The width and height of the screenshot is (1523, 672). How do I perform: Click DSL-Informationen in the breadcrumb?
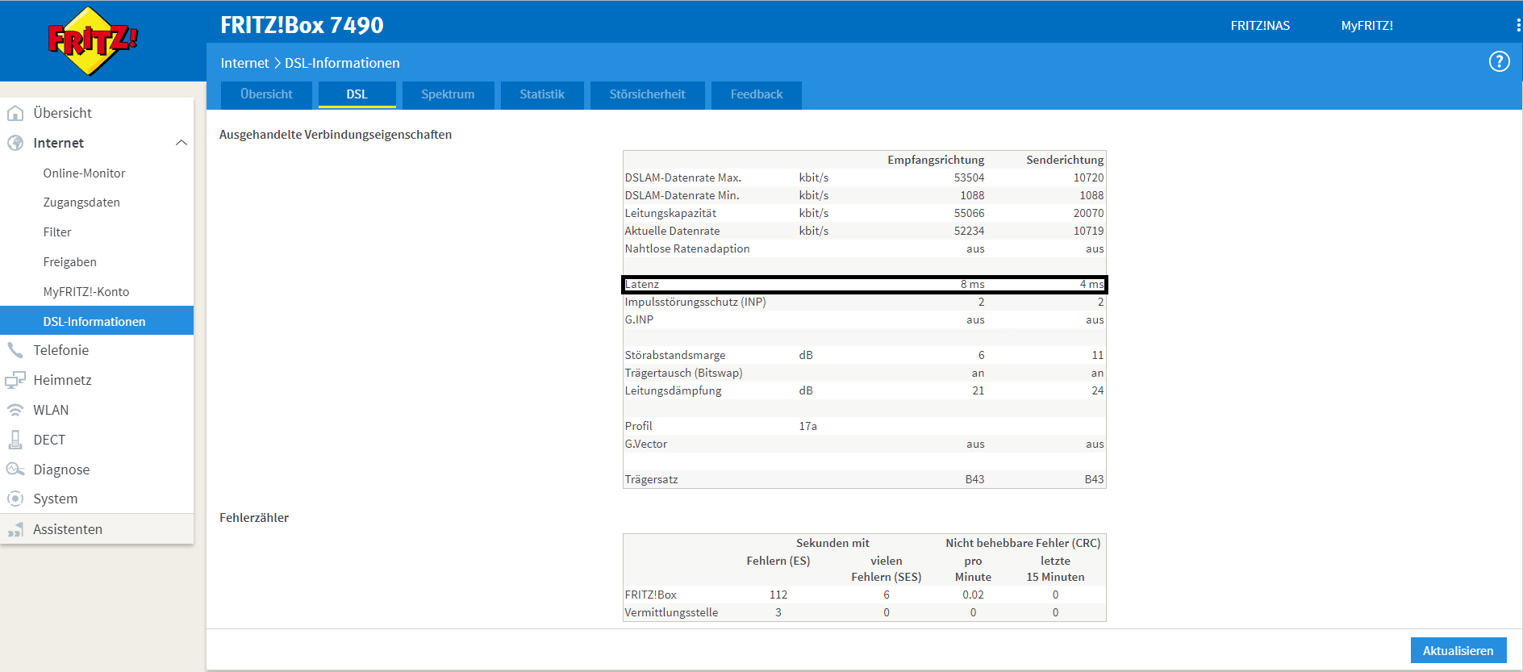[x=342, y=63]
